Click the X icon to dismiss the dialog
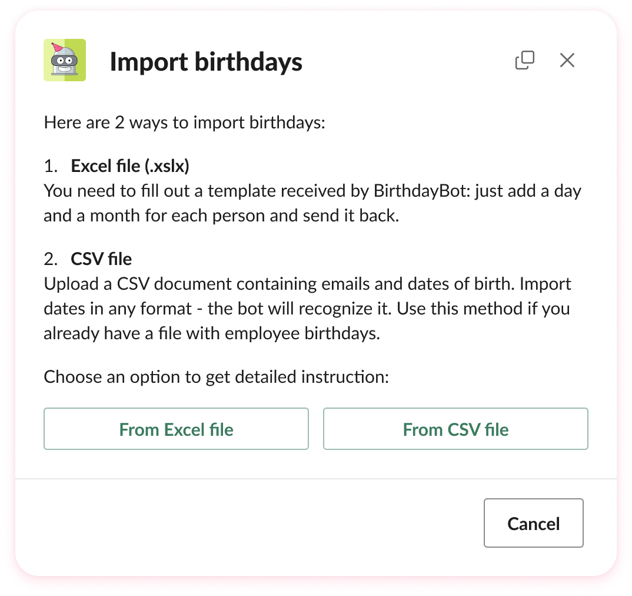The width and height of the screenshot is (632, 596). pos(567,59)
